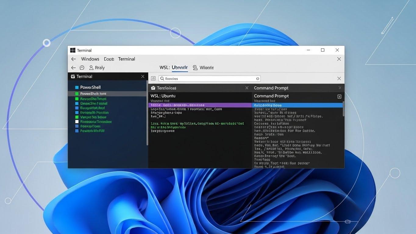Image resolution: width=416 pixels, height=234 pixels.
Task: Click the refresh icon inside the search bar
Action: coord(258,78)
